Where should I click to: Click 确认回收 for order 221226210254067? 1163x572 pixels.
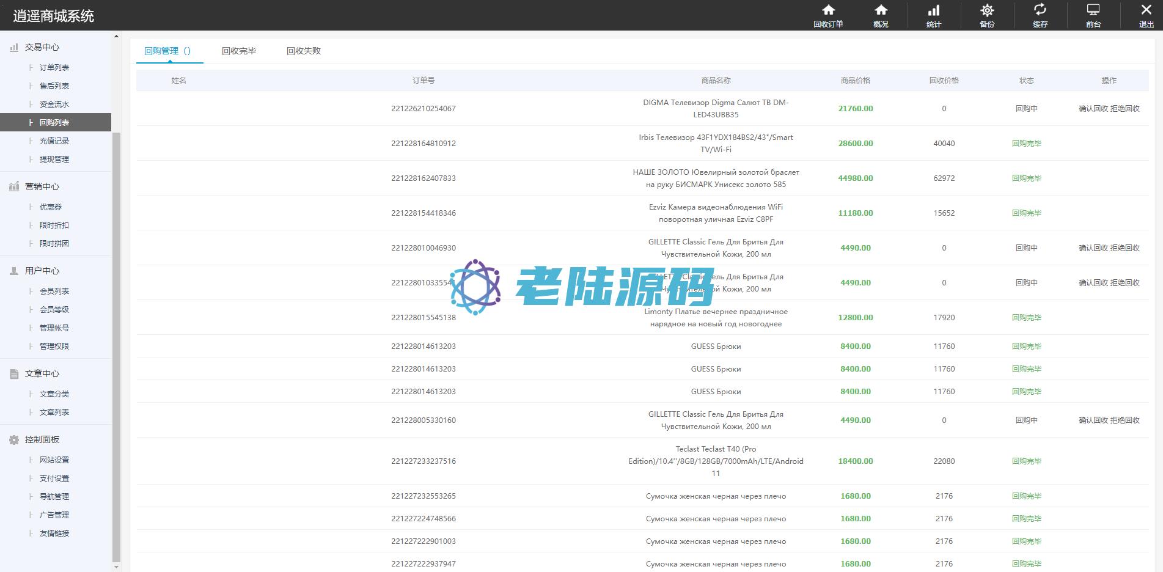click(1093, 109)
